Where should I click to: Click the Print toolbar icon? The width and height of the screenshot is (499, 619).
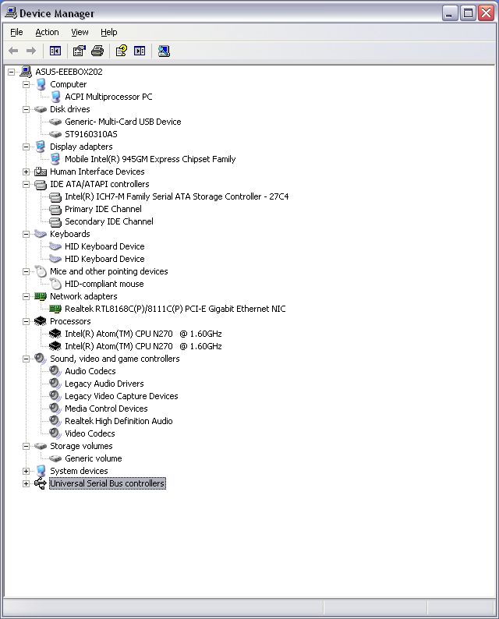97,51
